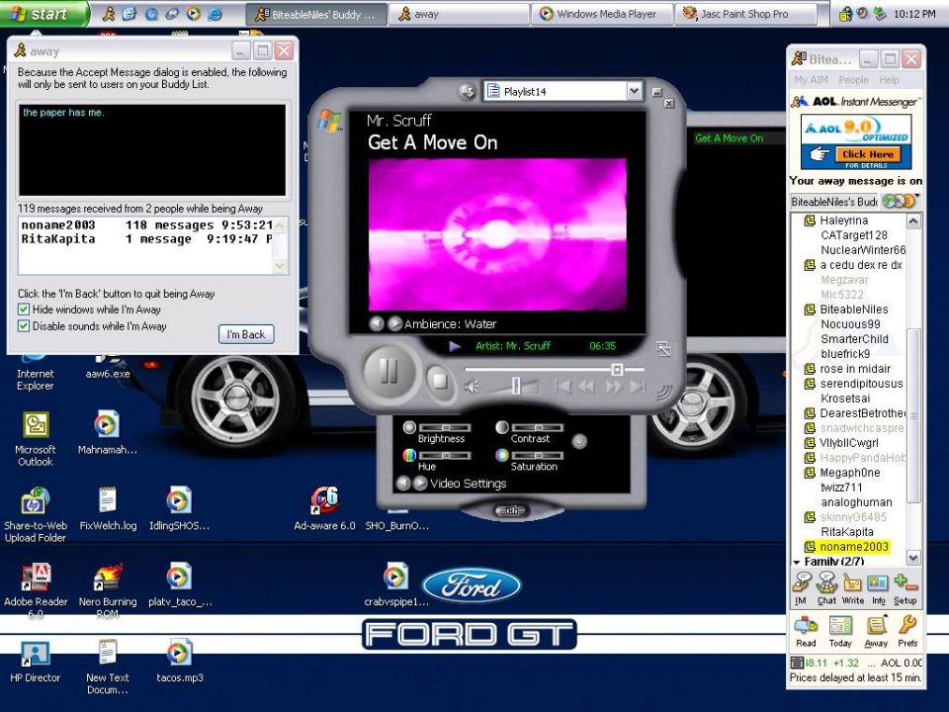Click the Read icon in AIM
Screen dimensions: 949x712
[x=806, y=631]
